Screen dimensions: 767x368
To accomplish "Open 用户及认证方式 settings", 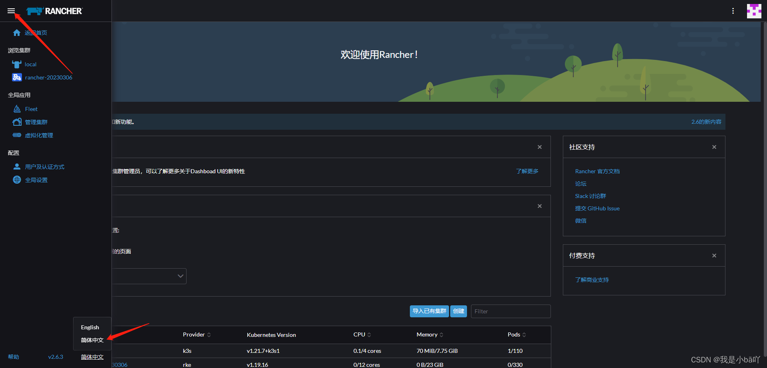I will (45, 167).
